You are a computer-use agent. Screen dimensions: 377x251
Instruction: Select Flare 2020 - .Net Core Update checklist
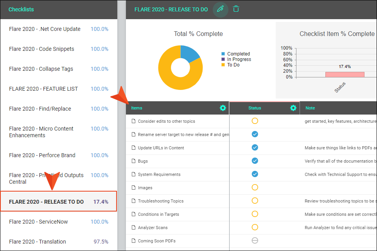(59, 29)
